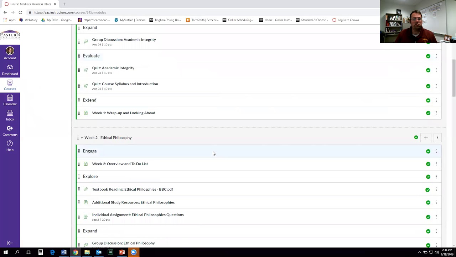Open Individual Assignment: Ethical Philosophies Questions

pos(138,215)
